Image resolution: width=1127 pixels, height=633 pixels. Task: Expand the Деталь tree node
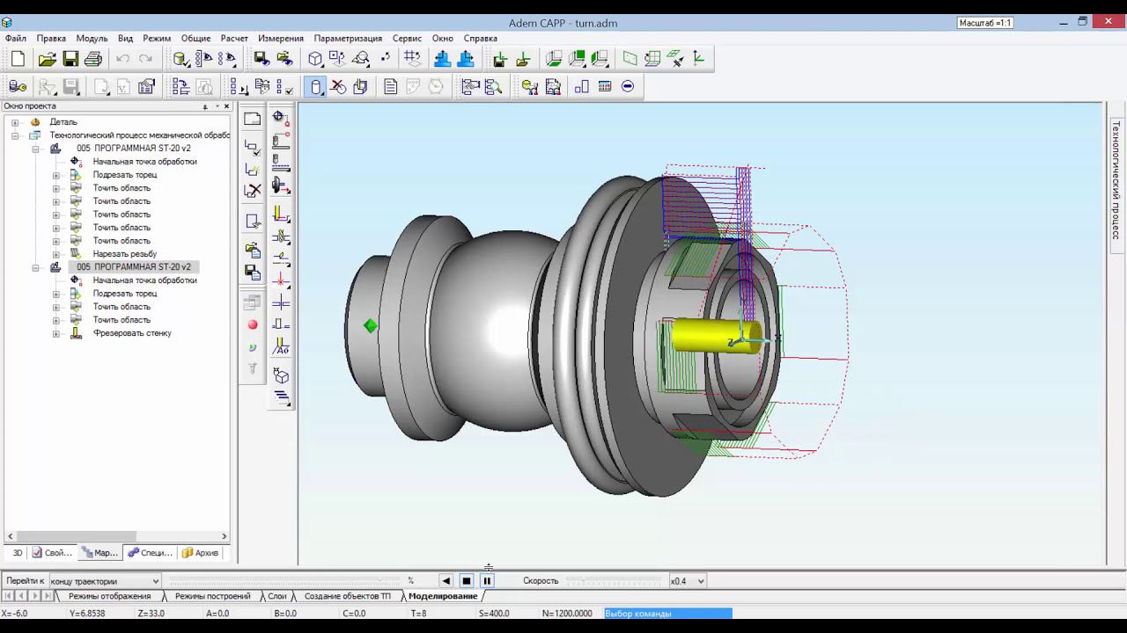pos(15,122)
